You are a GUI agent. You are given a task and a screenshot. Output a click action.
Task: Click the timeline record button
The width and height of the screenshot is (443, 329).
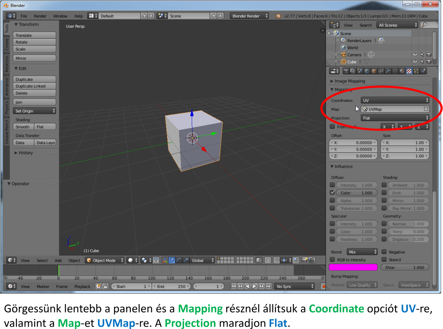[324, 286]
